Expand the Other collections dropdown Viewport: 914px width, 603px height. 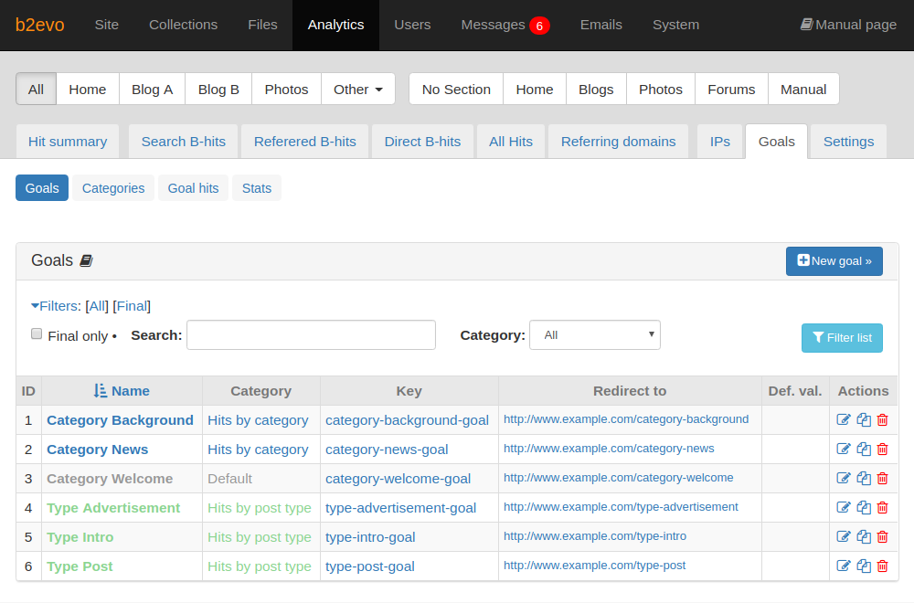point(358,90)
